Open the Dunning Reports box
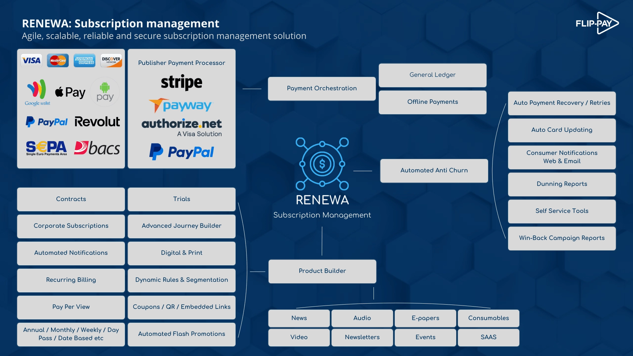 point(562,184)
